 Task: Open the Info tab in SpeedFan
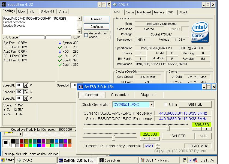tap(32, 11)
